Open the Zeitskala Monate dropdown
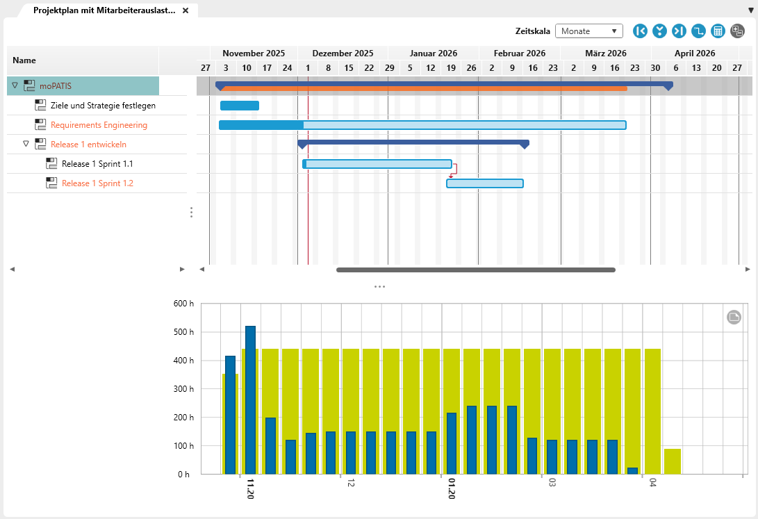This screenshot has width=758, height=519. [x=588, y=31]
